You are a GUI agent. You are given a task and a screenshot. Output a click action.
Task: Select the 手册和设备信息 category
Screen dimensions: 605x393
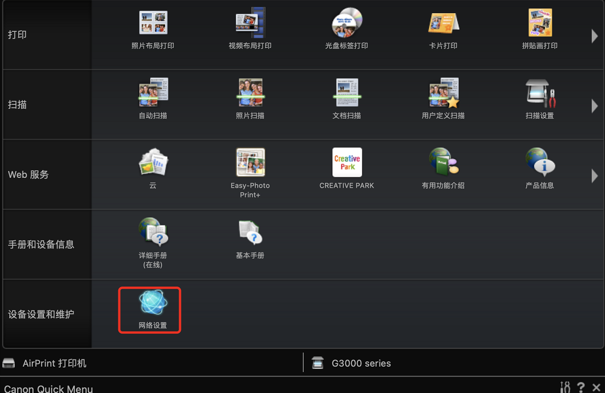click(x=47, y=244)
